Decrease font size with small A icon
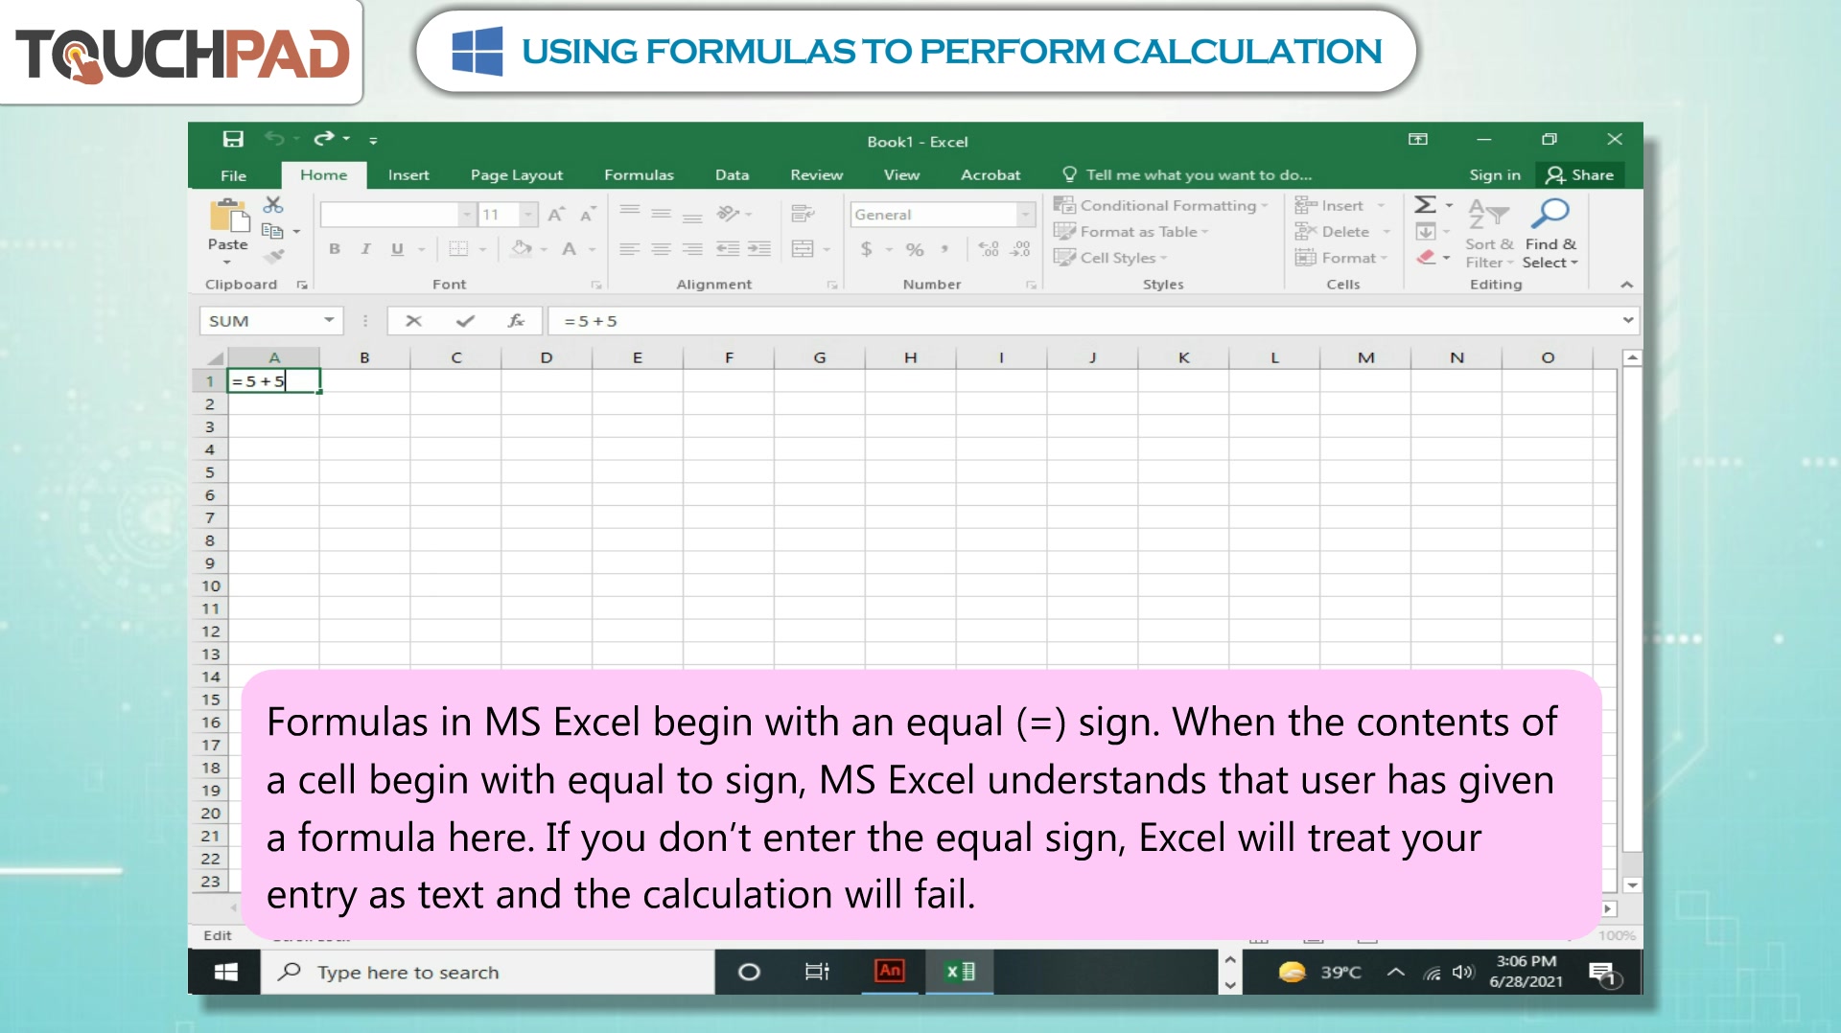The width and height of the screenshot is (1841, 1033). 587,215
